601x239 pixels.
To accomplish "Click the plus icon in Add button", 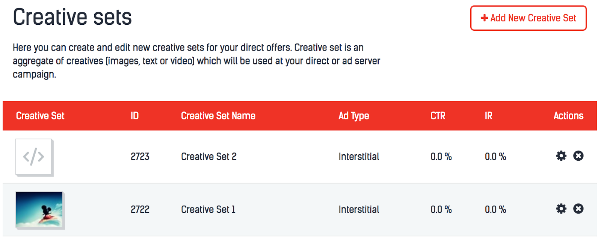I will (x=484, y=18).
